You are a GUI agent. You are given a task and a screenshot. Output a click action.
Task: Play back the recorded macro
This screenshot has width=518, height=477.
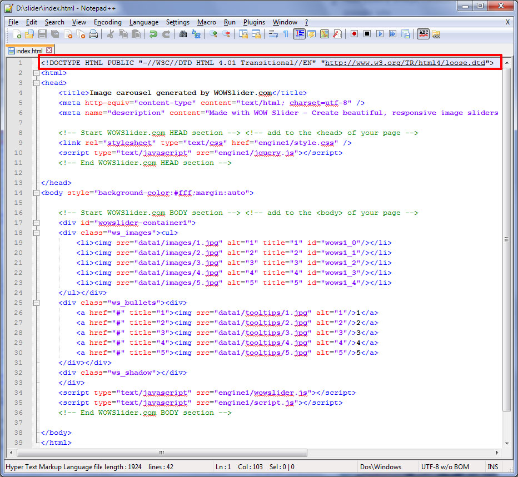point(380,34)
